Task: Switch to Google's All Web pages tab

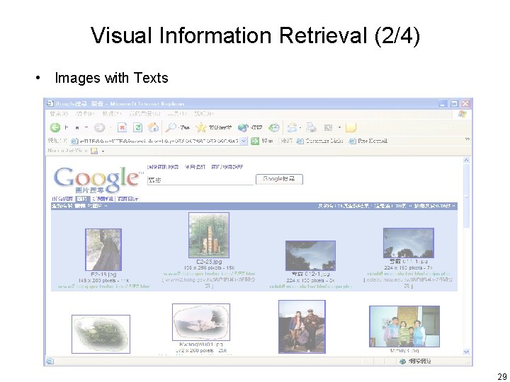Action: [63, 199]
